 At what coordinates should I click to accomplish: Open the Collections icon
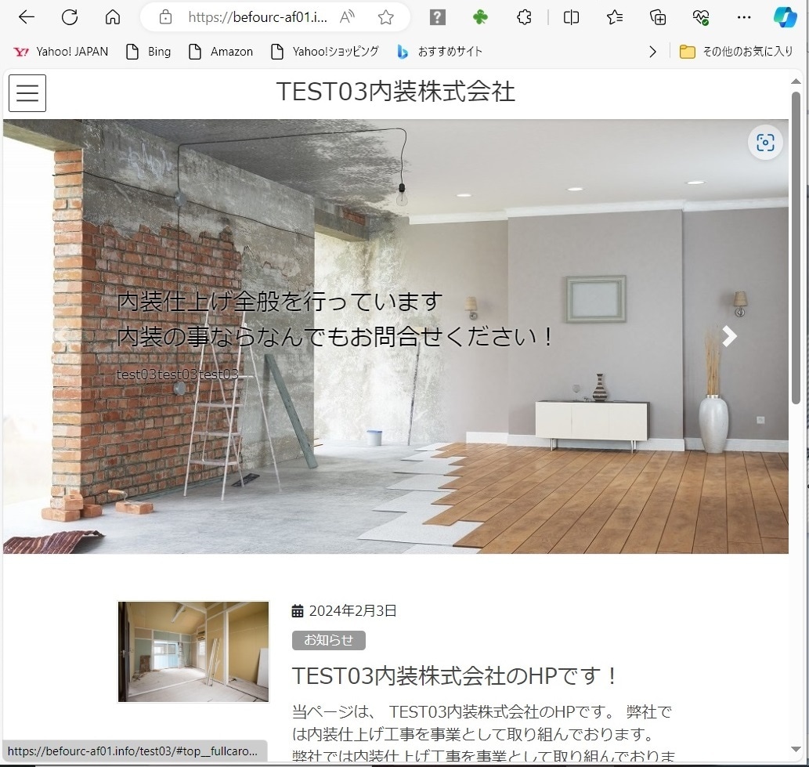pos(658,17)
